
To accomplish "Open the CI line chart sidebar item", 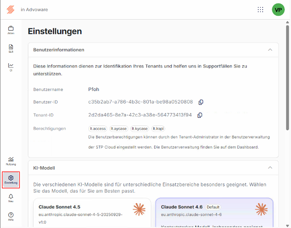I will (11, 67).
